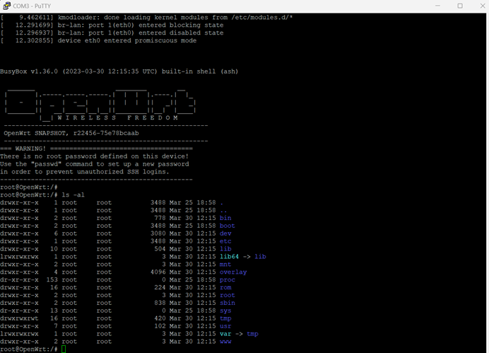Image resolution: width=489 pixels, height=353 pixels.
Task: Click the 'var' symlink name in listing
Action: 225,334
